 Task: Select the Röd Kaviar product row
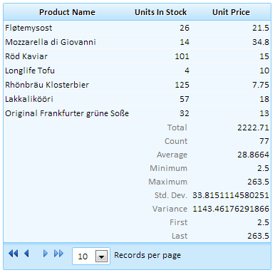(x=137, y=56)
